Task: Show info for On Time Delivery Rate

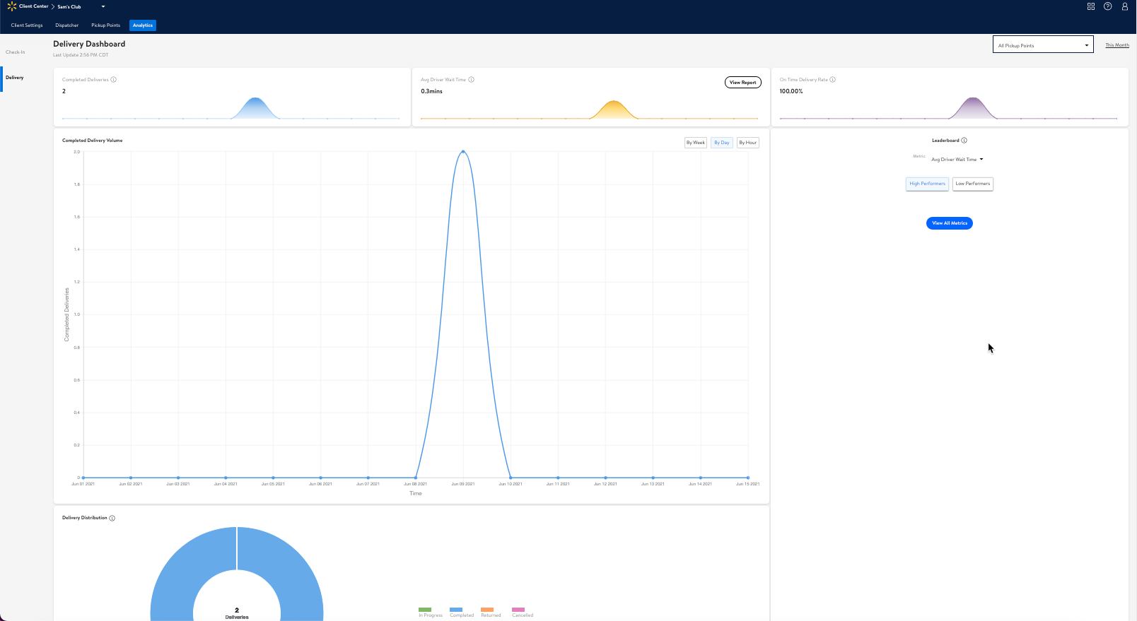Action: pos(833,80)
